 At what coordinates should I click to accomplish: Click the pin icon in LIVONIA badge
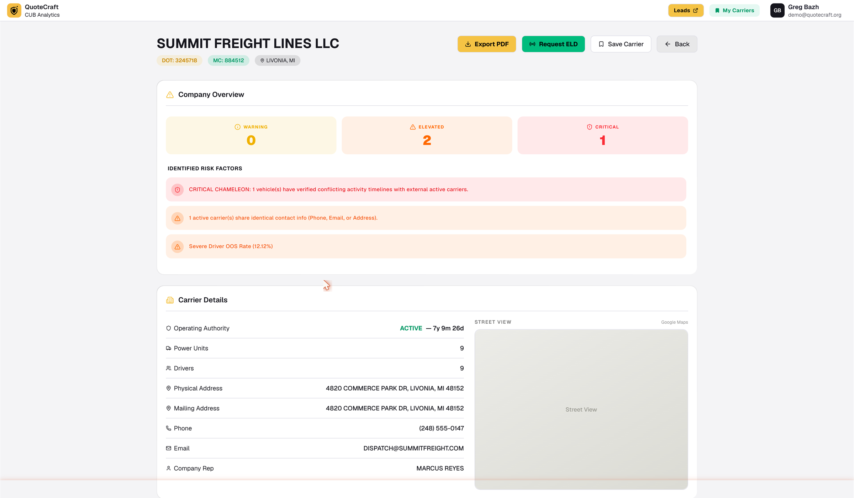pos(262,60)
